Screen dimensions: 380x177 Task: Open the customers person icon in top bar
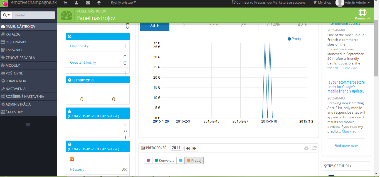(x=76, y=3)
